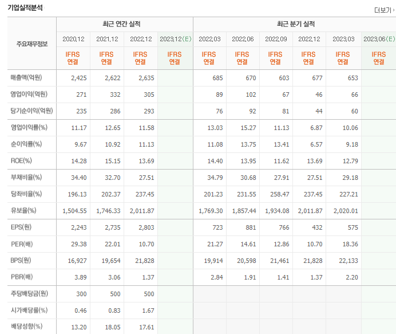
Task: Select the 29.38 PER value
Action: click(79, 244)
